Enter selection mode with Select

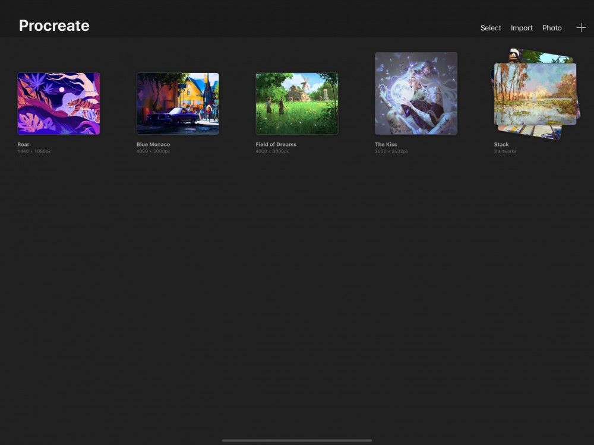coord(491,27)
